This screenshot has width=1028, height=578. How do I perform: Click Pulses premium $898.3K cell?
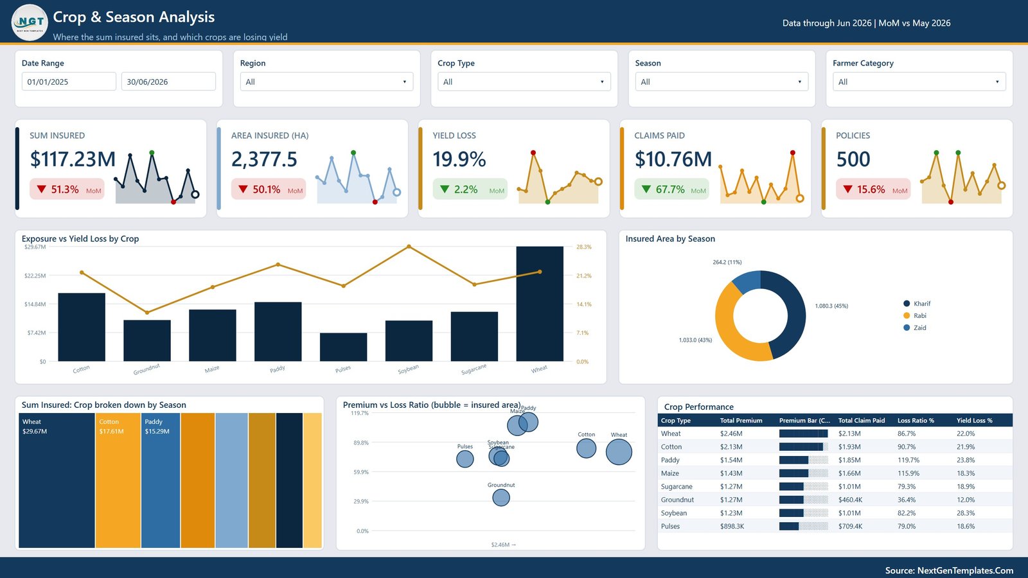[x=732, y=526]
